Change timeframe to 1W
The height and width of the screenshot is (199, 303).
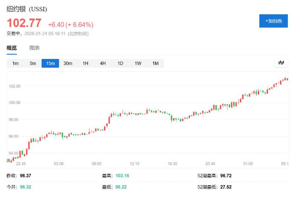pos(138,63)
